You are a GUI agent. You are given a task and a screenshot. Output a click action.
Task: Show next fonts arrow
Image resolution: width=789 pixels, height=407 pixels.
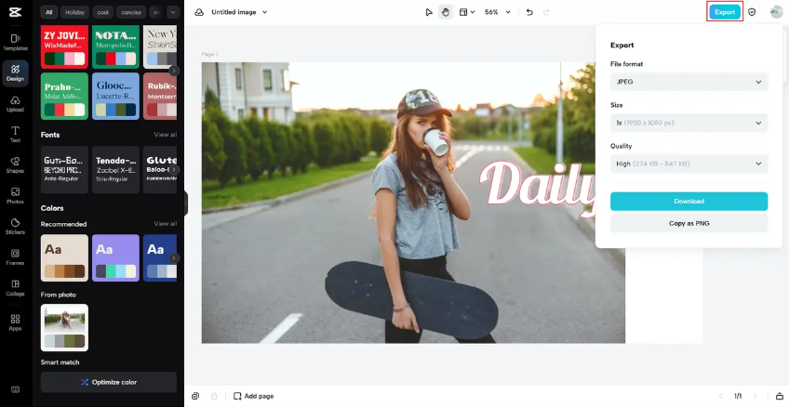pos(174,170)
